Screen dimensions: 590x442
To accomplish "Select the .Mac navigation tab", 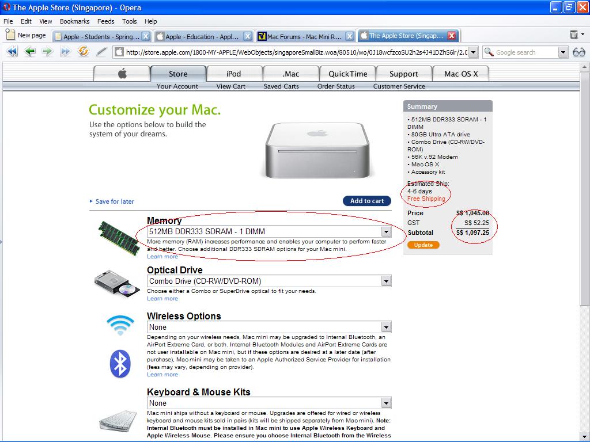I will pyautogui.click(x=291, y=74).
